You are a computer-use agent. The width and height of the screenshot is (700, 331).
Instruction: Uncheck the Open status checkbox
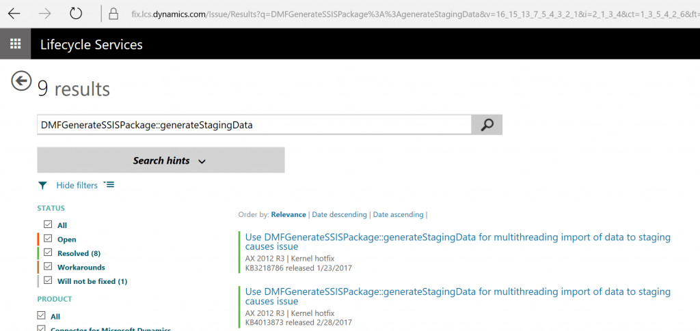[x=49, y=239]
